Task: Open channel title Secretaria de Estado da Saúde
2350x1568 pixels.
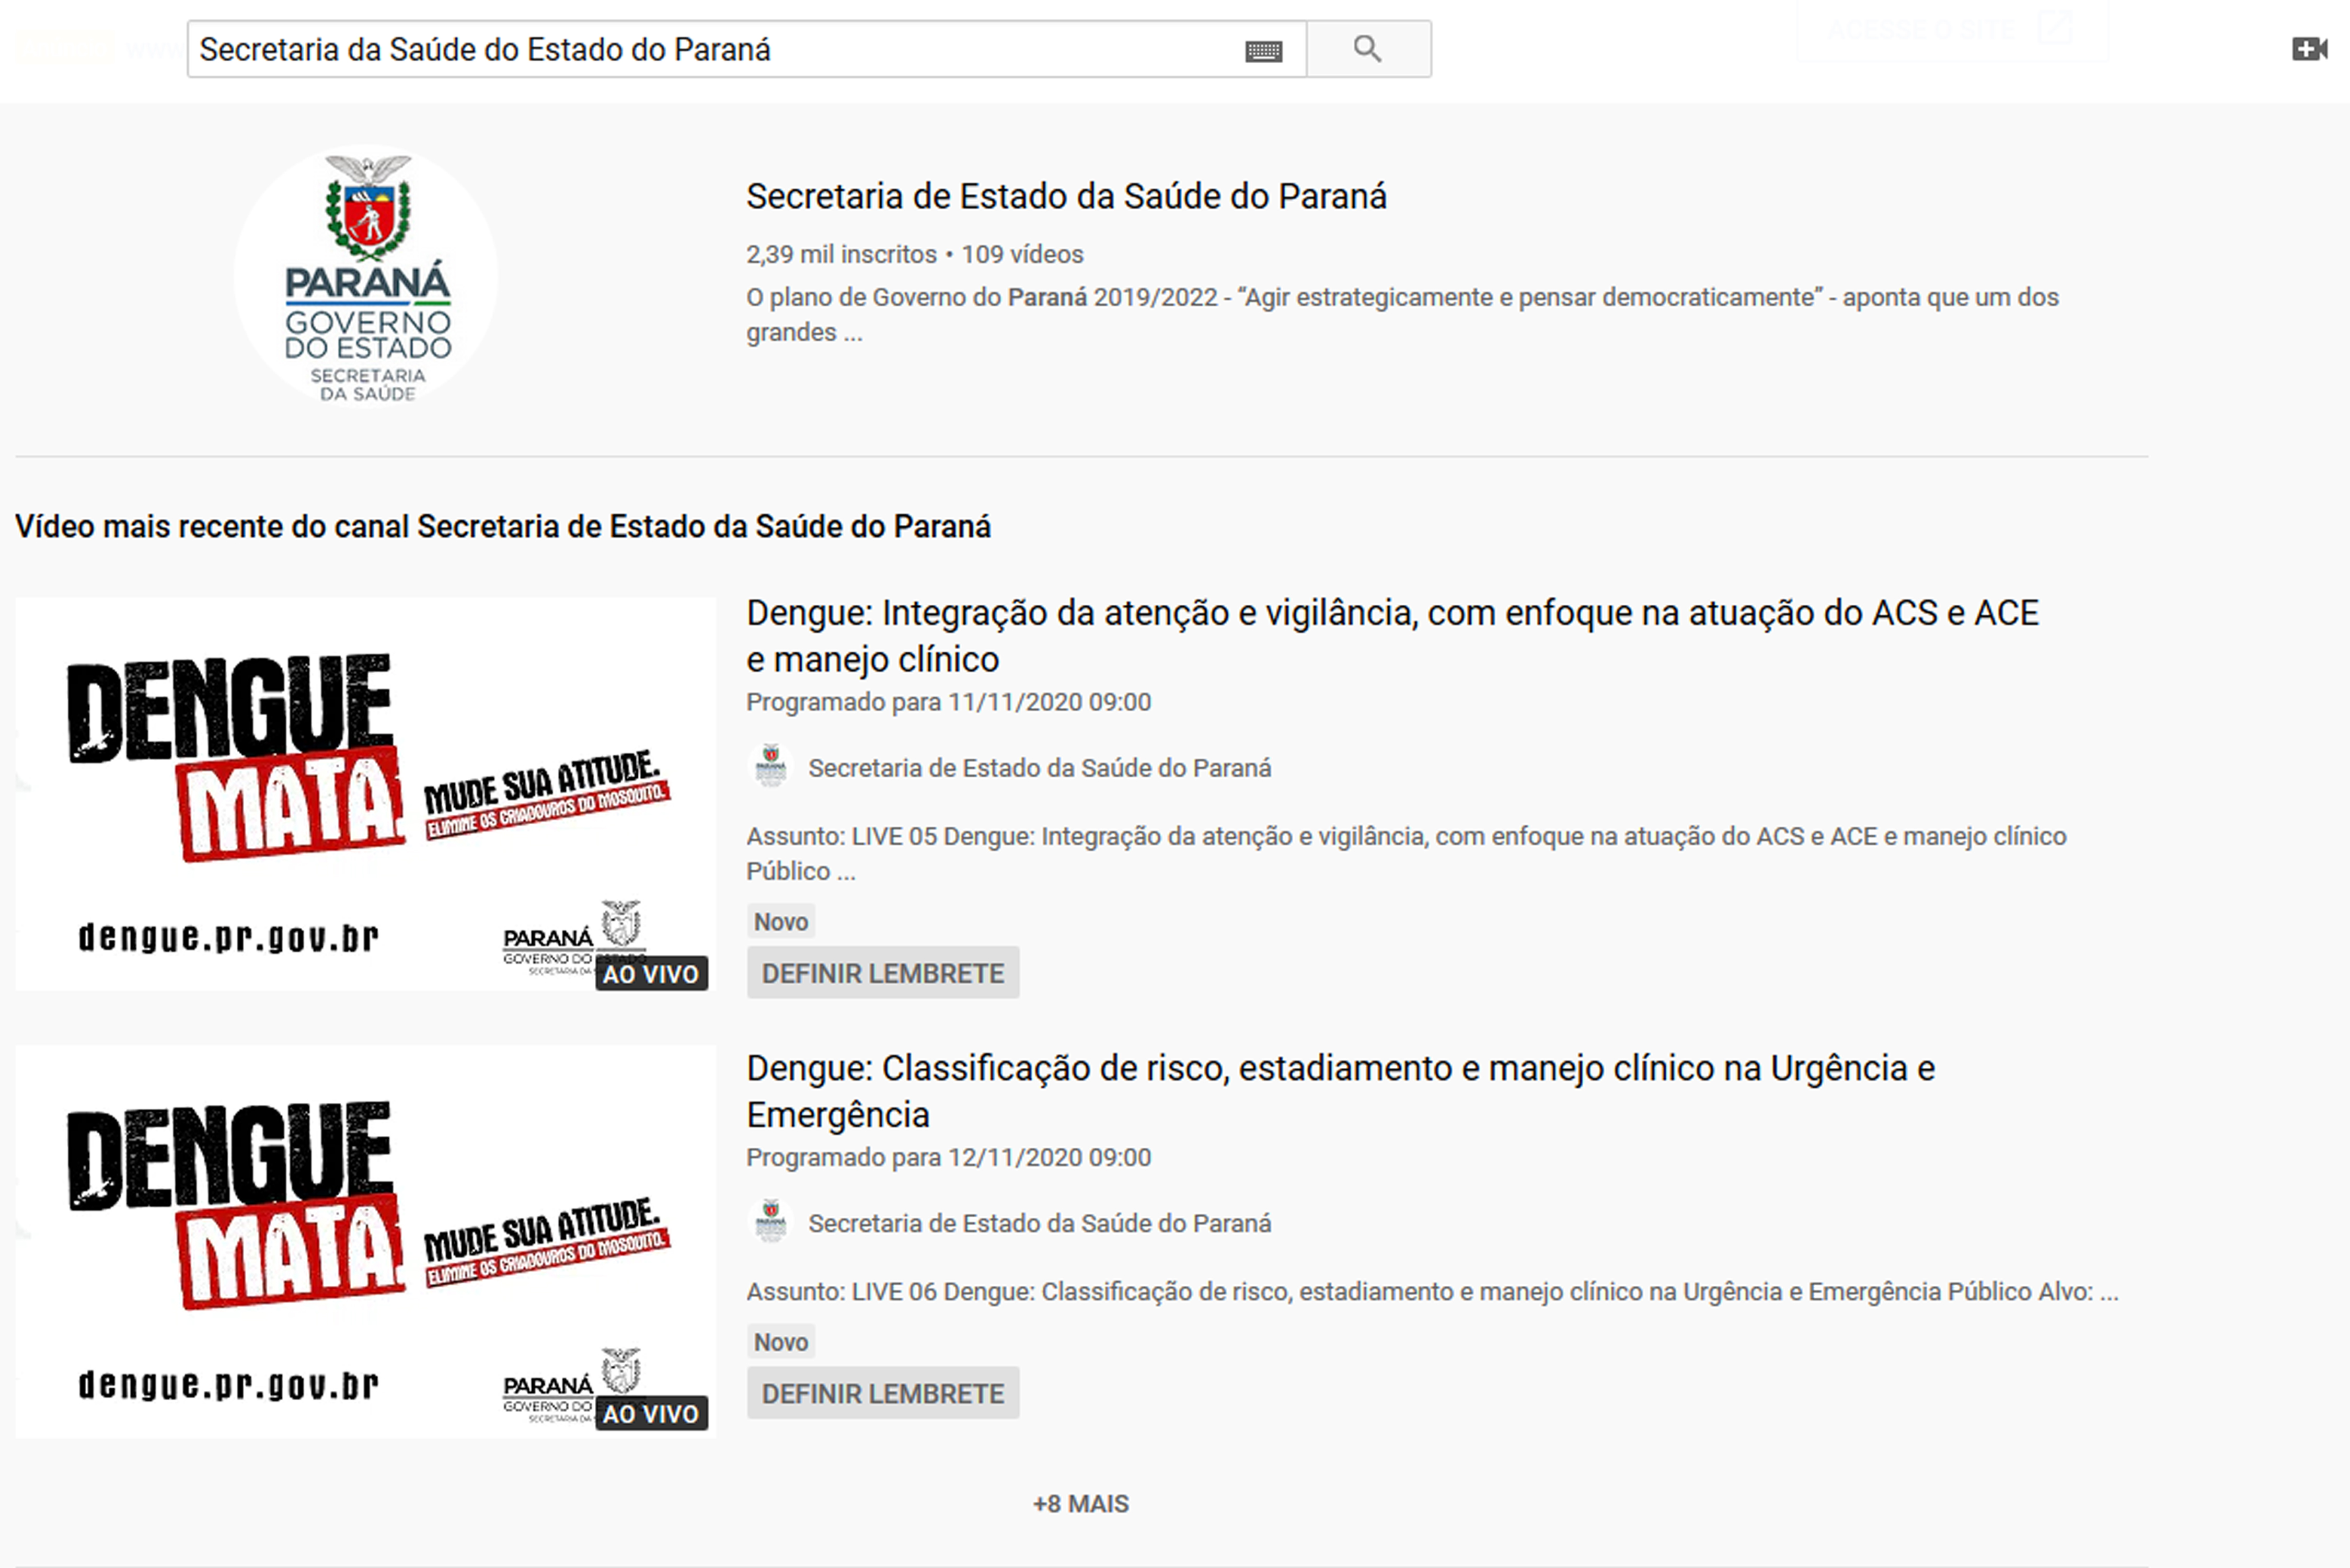Action: coord(1065,197)
